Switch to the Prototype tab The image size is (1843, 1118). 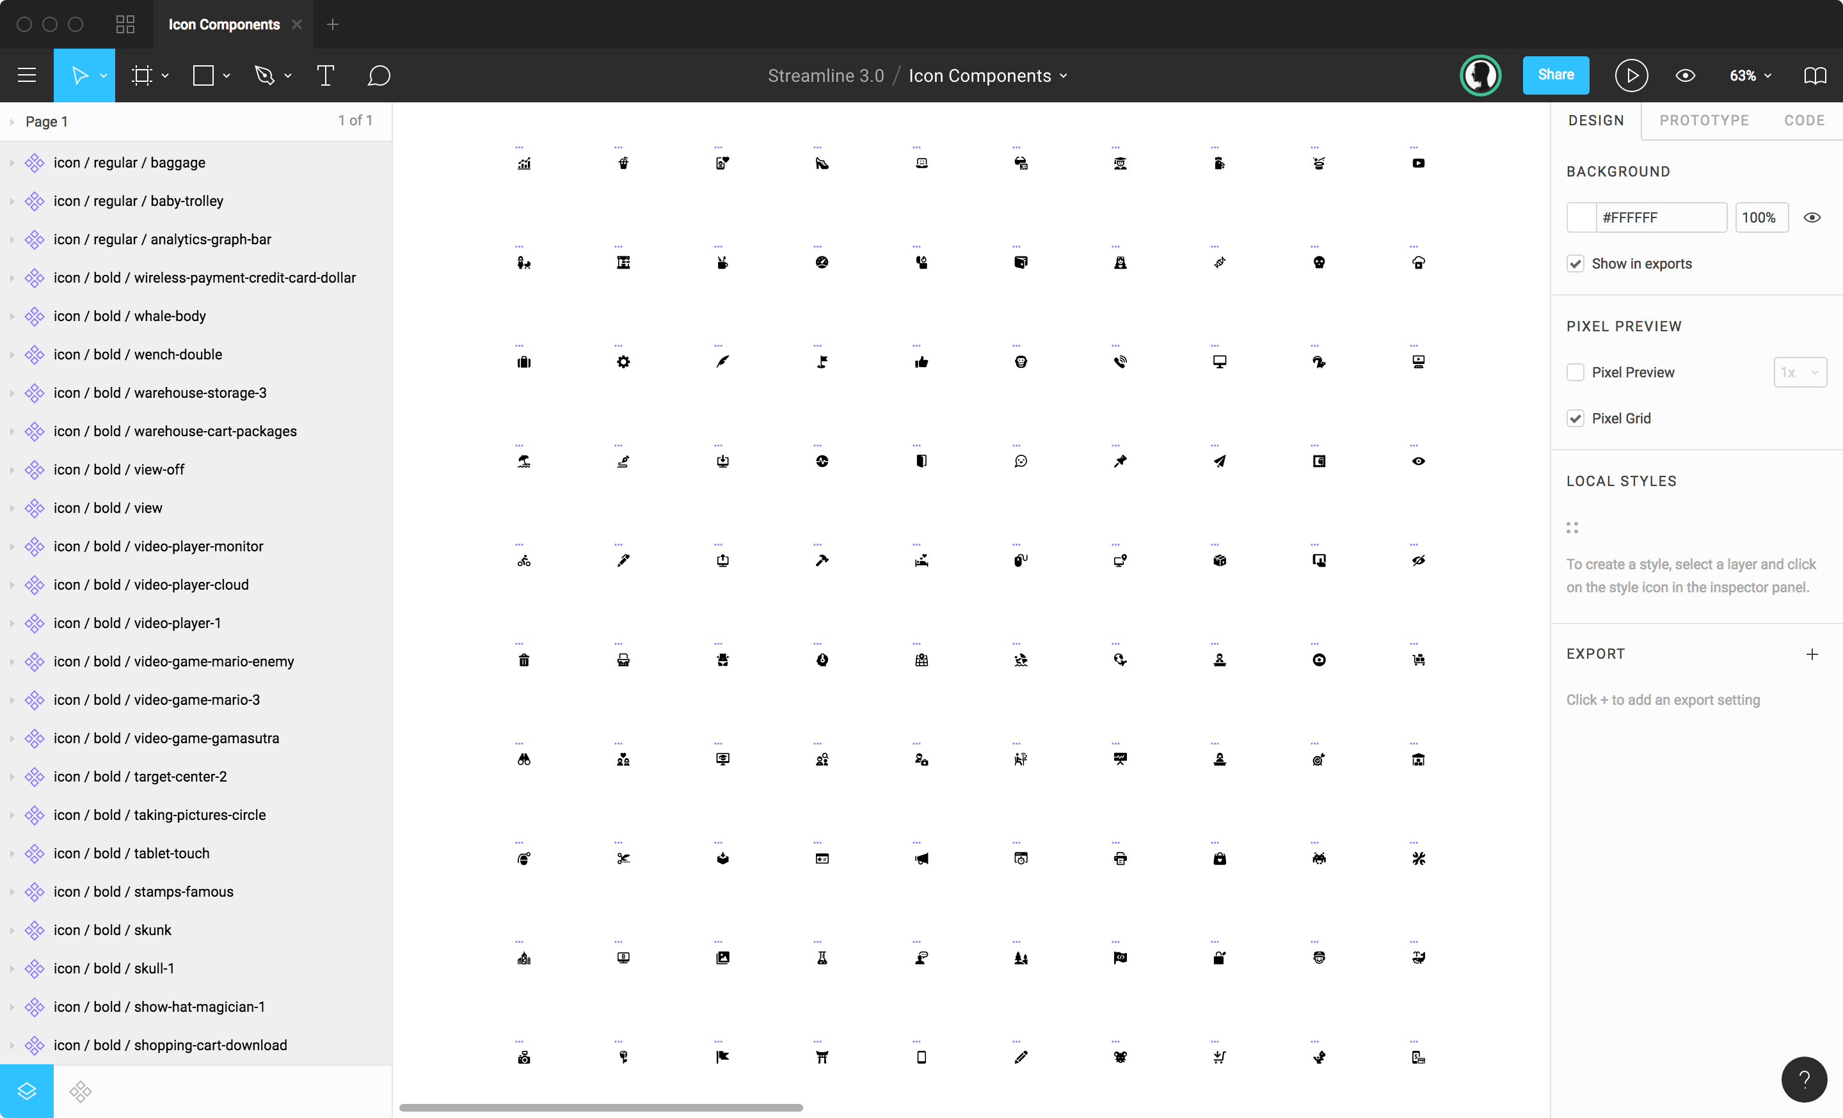(1705, 120)
